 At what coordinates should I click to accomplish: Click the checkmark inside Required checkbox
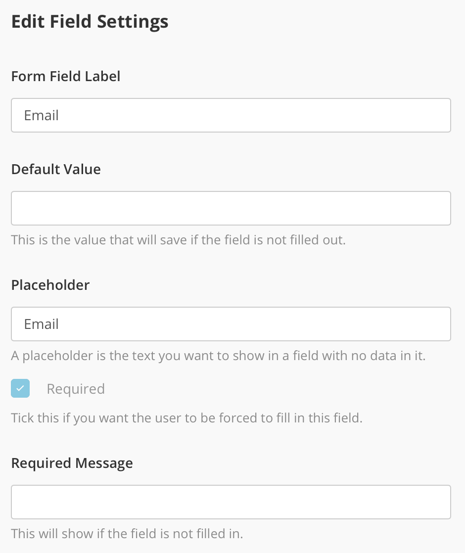coord(20,388)
